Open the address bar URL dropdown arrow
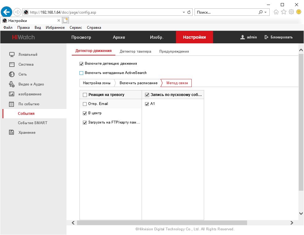This screenshot has width=304, height=235. [x=184, y=12]
